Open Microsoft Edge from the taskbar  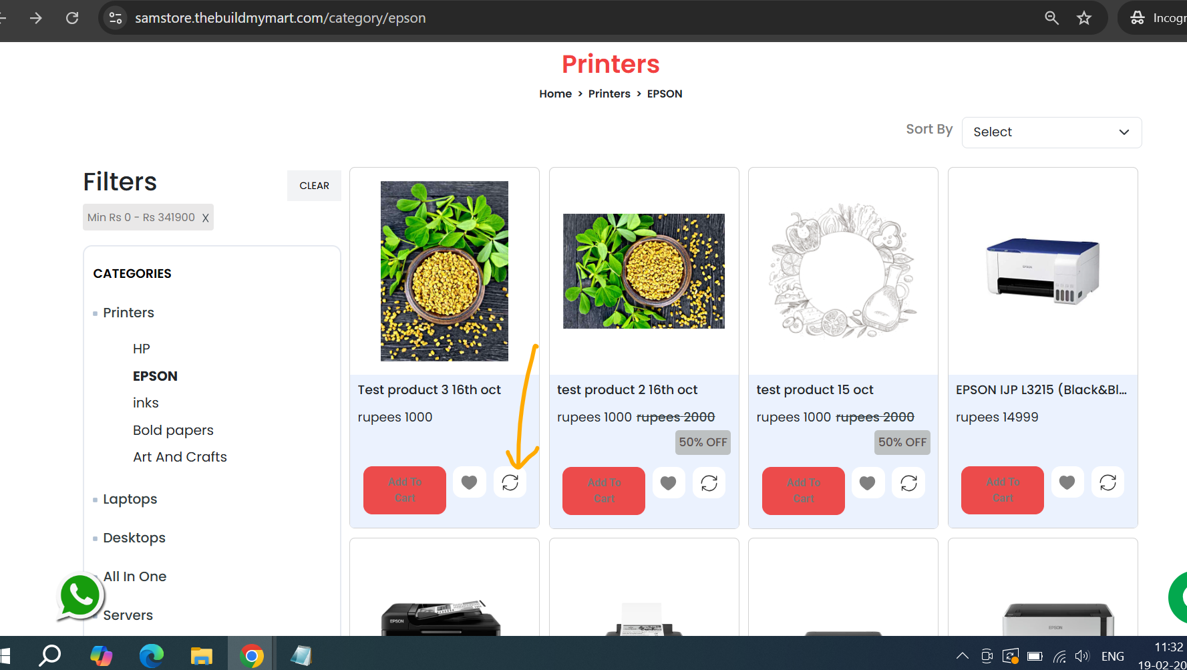pos(152,656)
